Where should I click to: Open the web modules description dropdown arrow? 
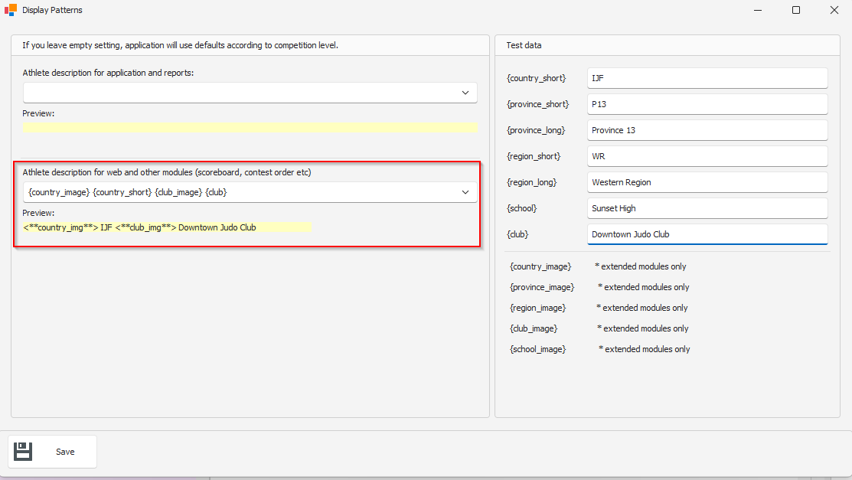click(x=465, y=192)
